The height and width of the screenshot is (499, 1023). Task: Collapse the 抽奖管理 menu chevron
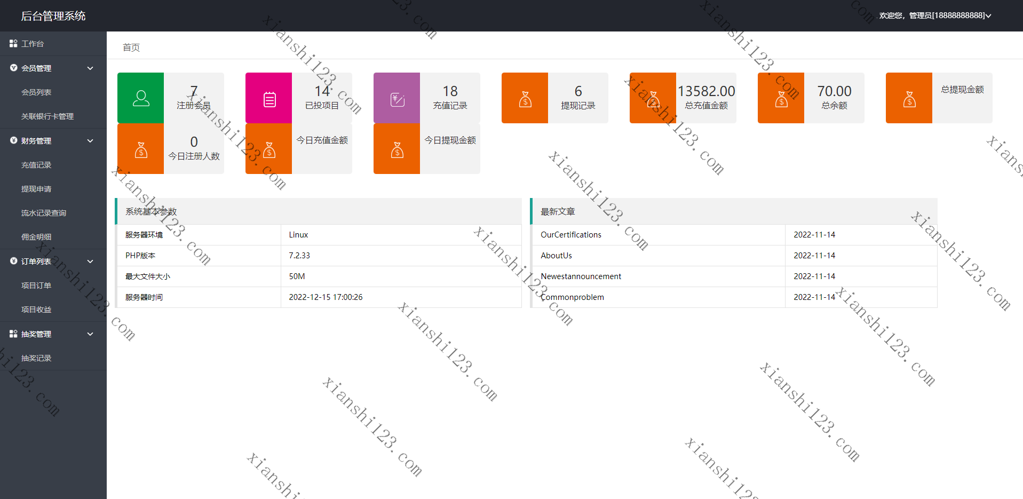point(90,334)
